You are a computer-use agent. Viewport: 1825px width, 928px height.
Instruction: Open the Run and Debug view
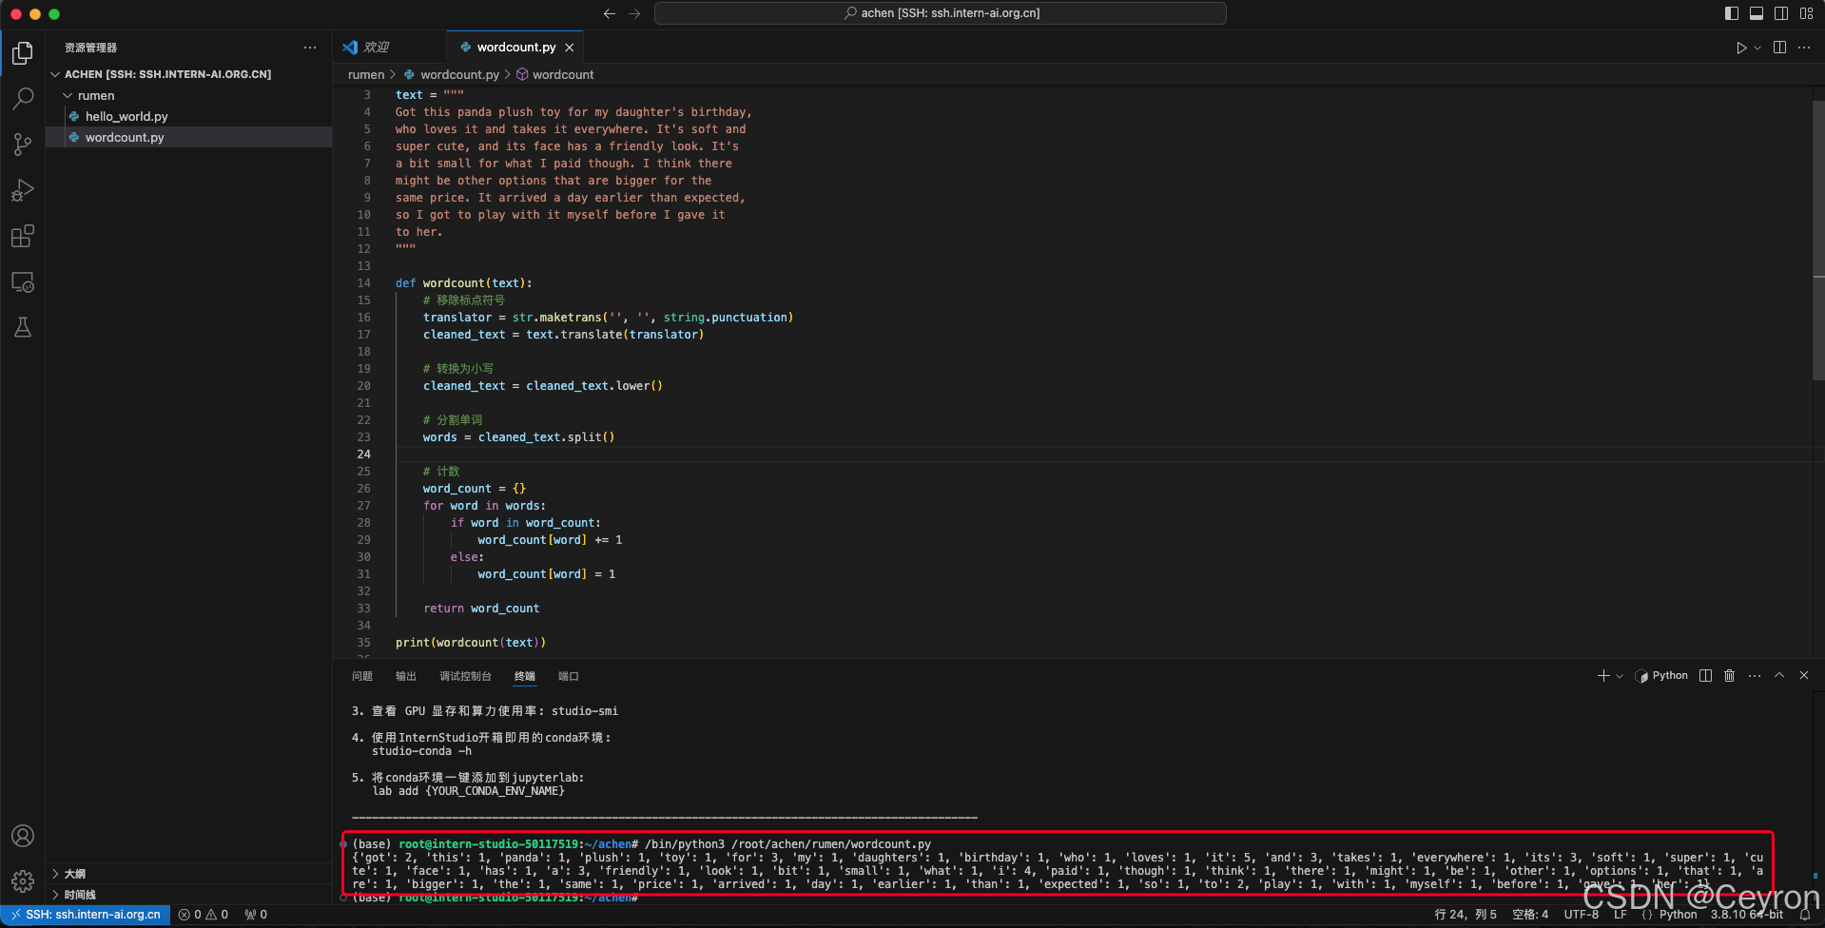click(x=22, y=190)
